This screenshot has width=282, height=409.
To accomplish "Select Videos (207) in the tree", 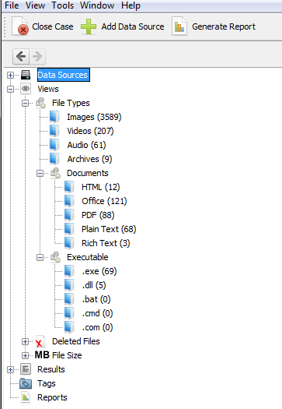I will 90,131.
